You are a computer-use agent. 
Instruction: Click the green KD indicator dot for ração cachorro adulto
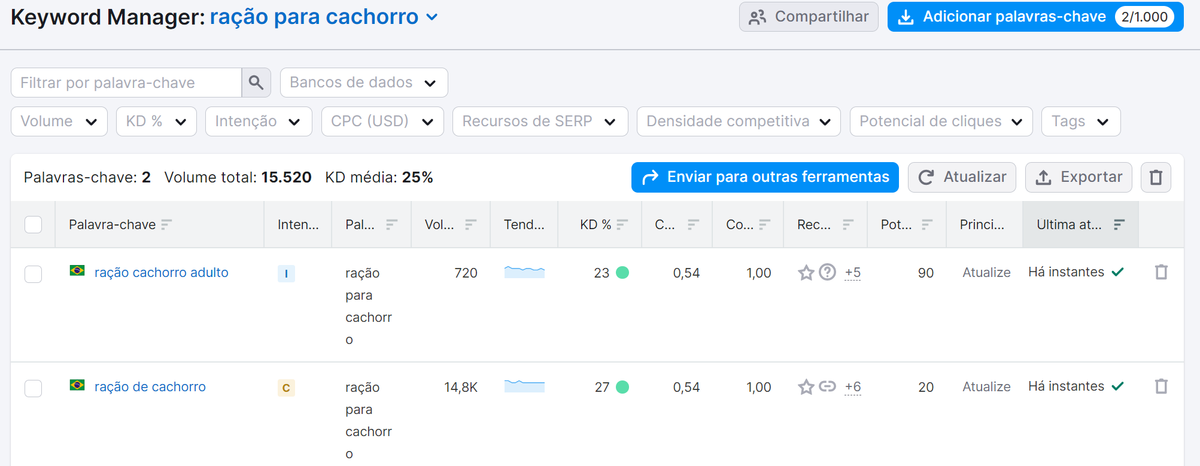(x=623, y=272)
